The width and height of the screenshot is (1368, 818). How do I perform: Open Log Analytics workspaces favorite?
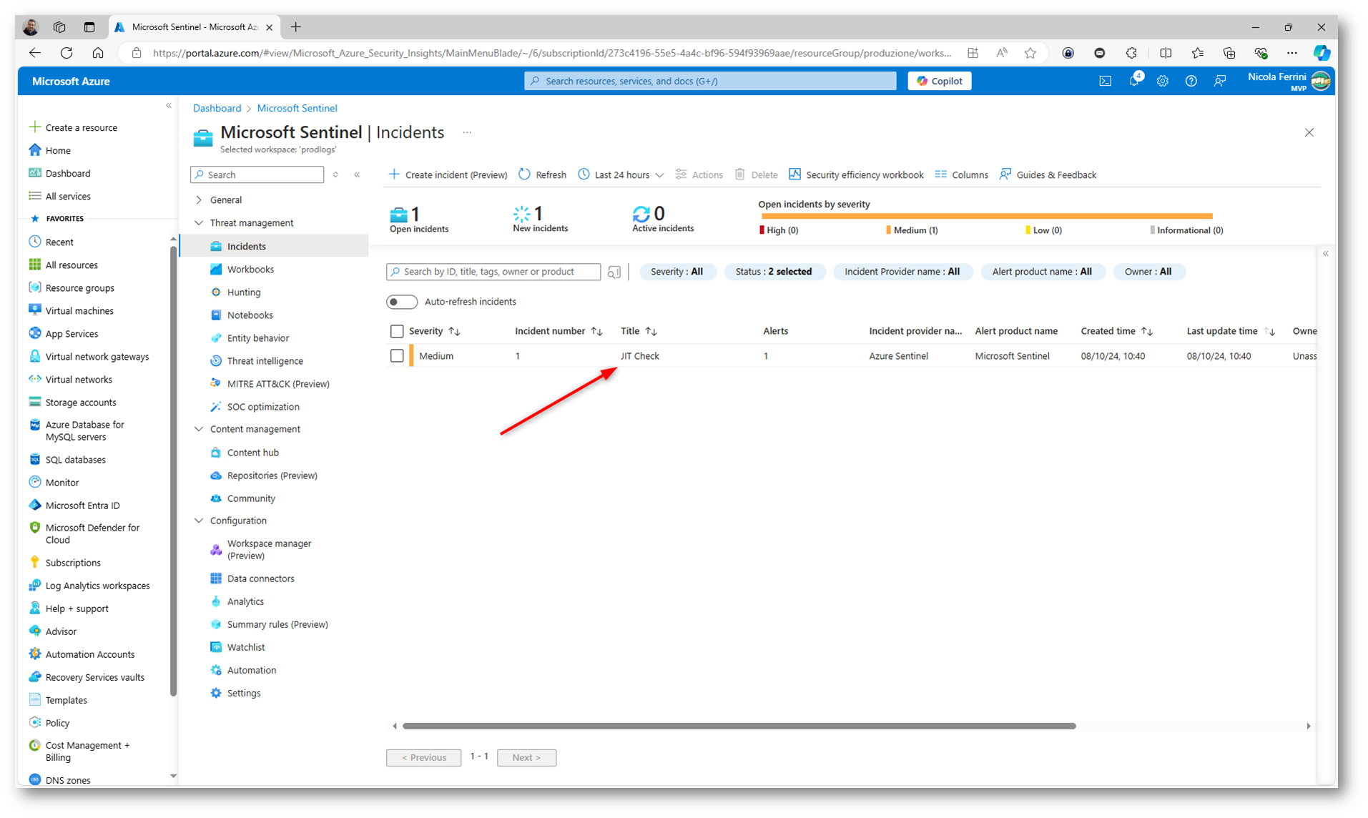(x=97, y=586)
